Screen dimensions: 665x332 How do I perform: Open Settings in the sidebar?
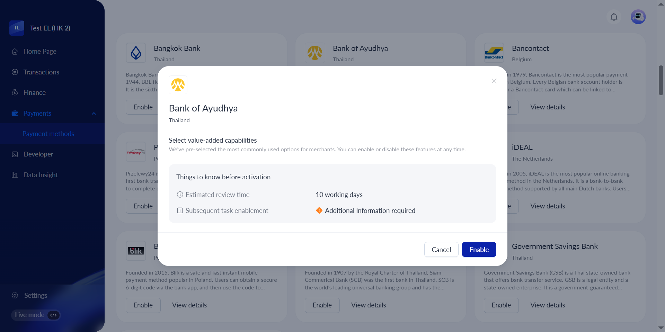click(36, 295)
